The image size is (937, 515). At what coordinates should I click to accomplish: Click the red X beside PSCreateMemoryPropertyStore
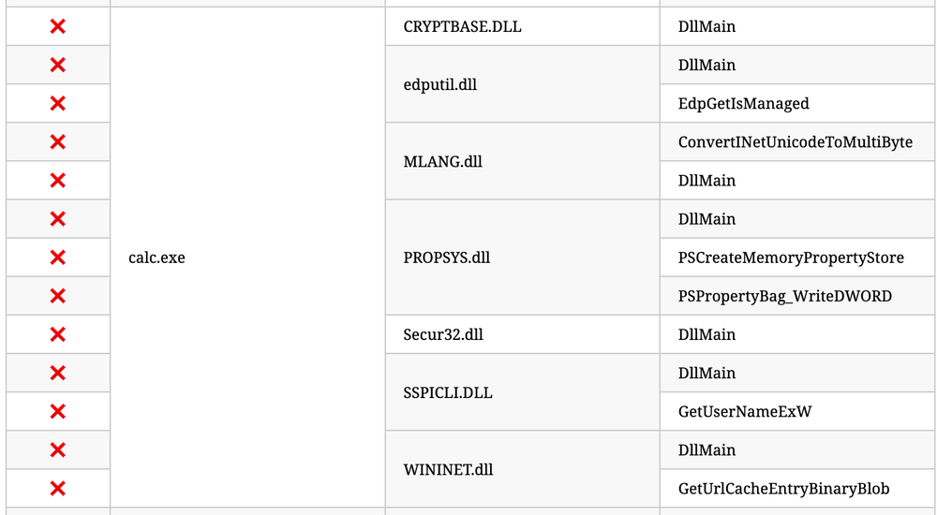click(x=57, y=257)
